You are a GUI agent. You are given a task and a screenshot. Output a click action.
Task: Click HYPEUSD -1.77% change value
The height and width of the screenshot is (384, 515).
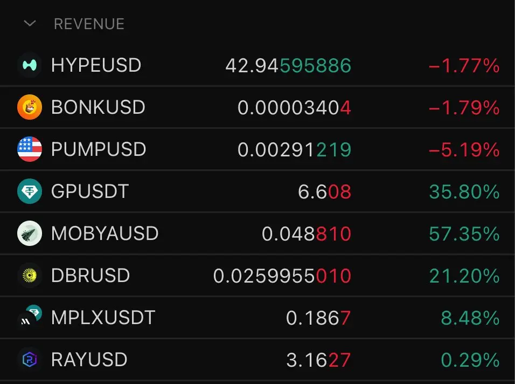click(464, 65)
